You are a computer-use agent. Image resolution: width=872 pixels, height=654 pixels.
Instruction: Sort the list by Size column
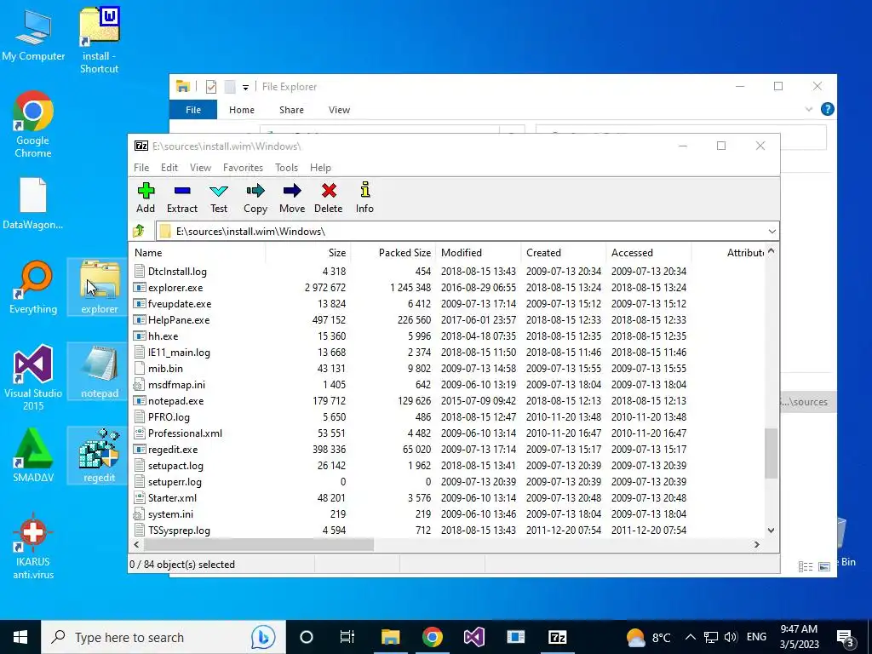tap(308, 252)
